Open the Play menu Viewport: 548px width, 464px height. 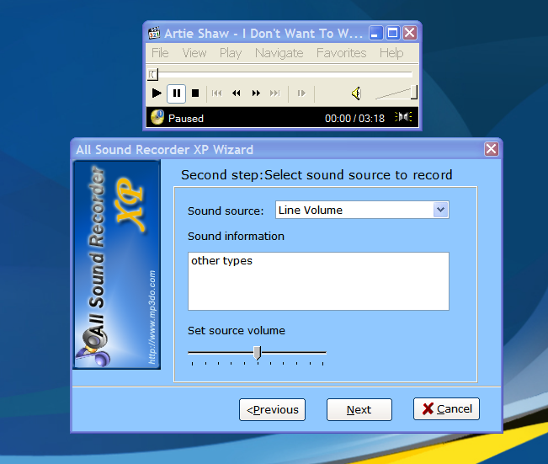(x=230, y=53)
